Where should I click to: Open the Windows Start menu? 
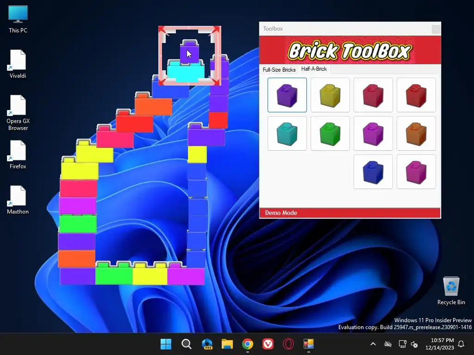(x=166, y=344)
